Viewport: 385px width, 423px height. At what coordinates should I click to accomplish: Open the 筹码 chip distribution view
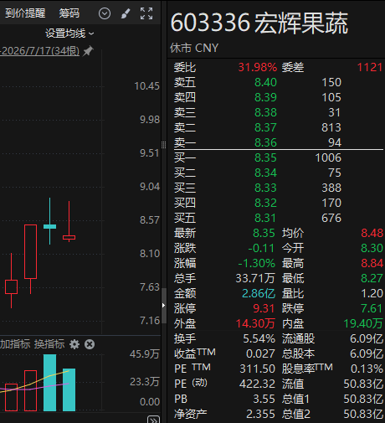click(69, 13)
